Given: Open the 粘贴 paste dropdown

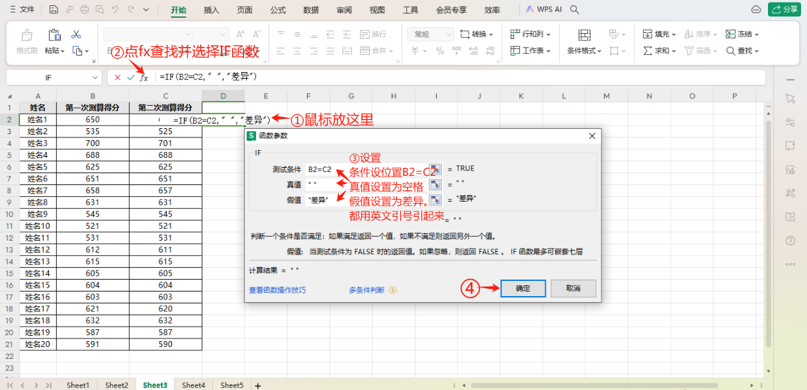Looking at the screenshot, I should [x=55, y=51].
